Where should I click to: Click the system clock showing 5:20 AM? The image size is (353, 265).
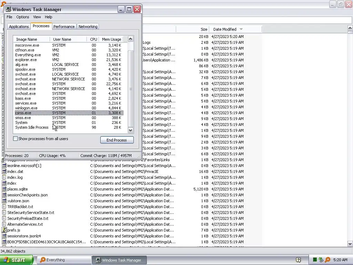click(340, 260)
